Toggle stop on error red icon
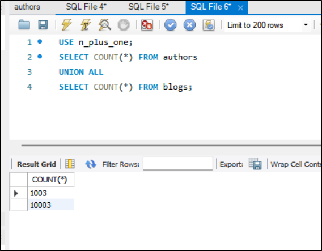This screenshot has height=251, width=322. 147,25
